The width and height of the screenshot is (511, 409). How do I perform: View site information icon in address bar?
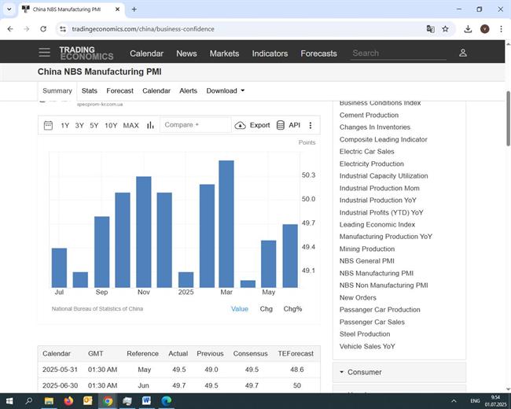click(63, 29)
